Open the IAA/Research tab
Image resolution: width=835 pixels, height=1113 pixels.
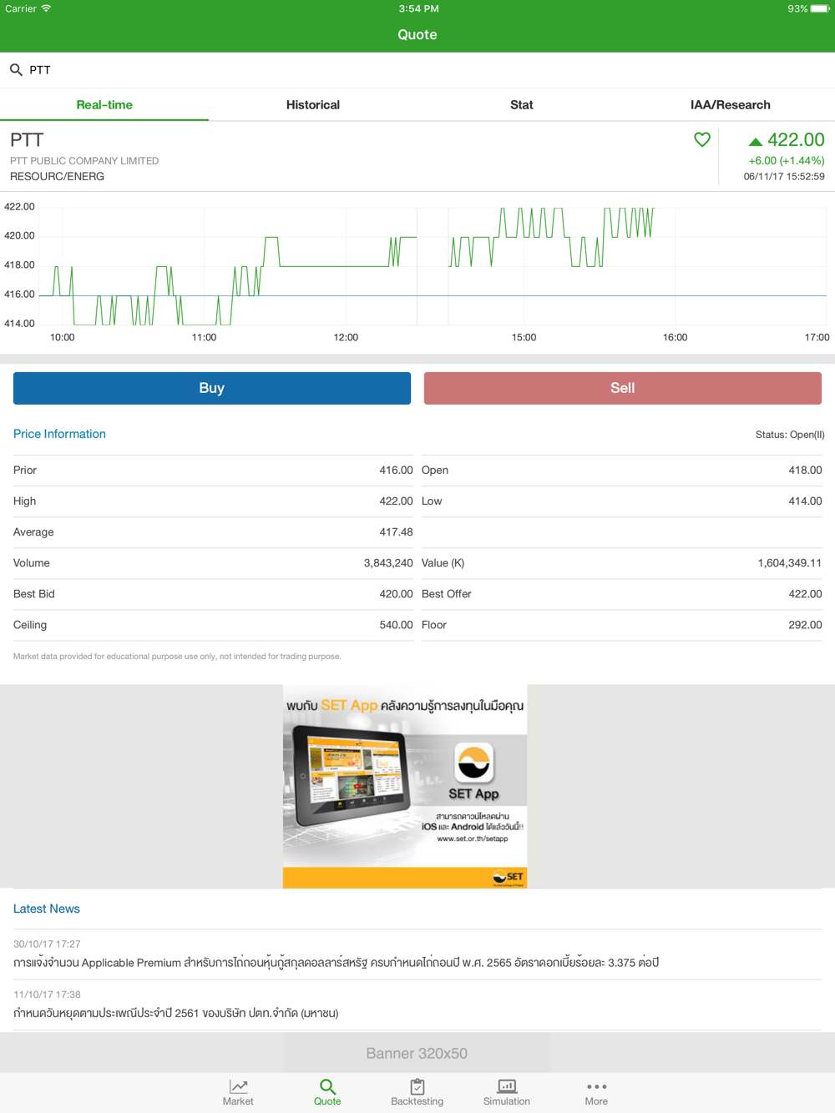point(731,104)
